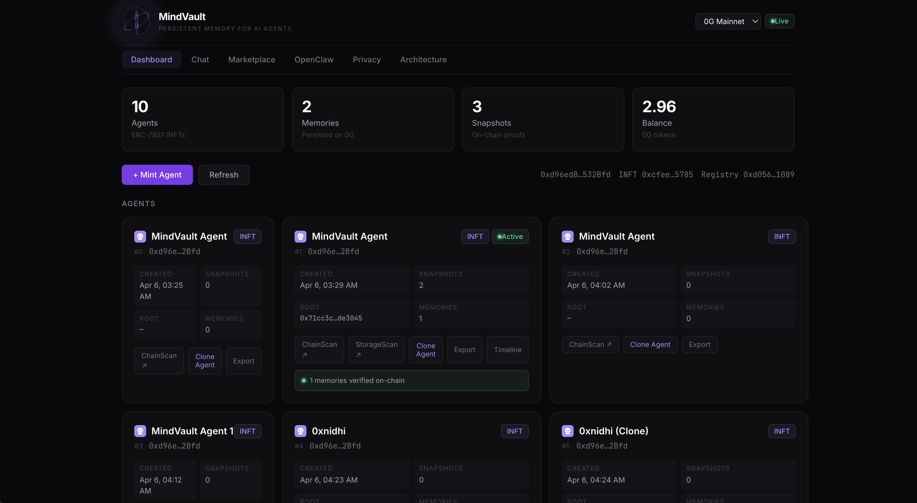Click agent #1 purple avatar icon
Screen dimensions: 917x503
[300, 237]
